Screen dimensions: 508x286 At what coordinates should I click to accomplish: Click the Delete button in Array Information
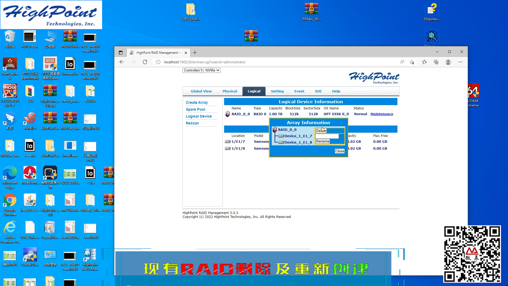pos(321,131)
